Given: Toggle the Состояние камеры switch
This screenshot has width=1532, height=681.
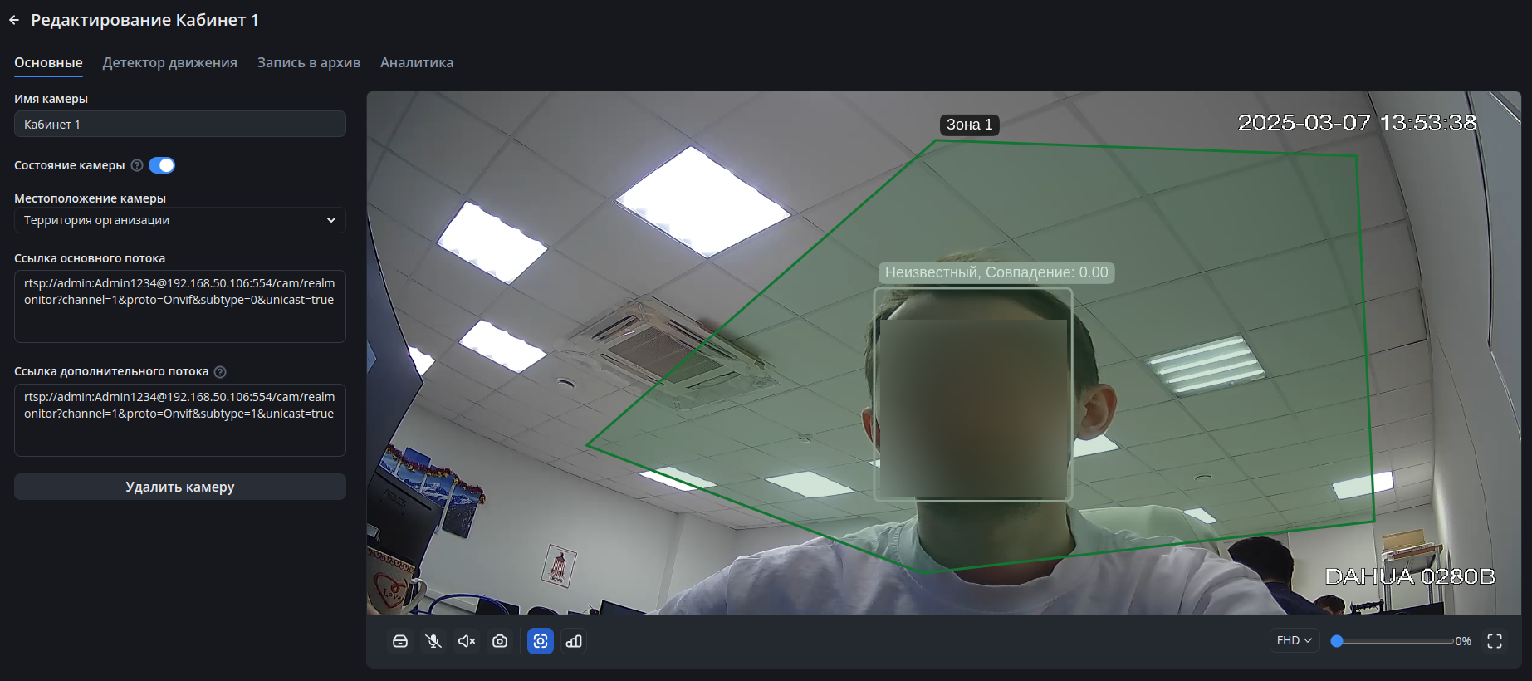Looking at the screenshot, I should point(162,165).
